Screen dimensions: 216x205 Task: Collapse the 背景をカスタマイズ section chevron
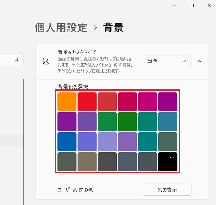pos(200,61)
